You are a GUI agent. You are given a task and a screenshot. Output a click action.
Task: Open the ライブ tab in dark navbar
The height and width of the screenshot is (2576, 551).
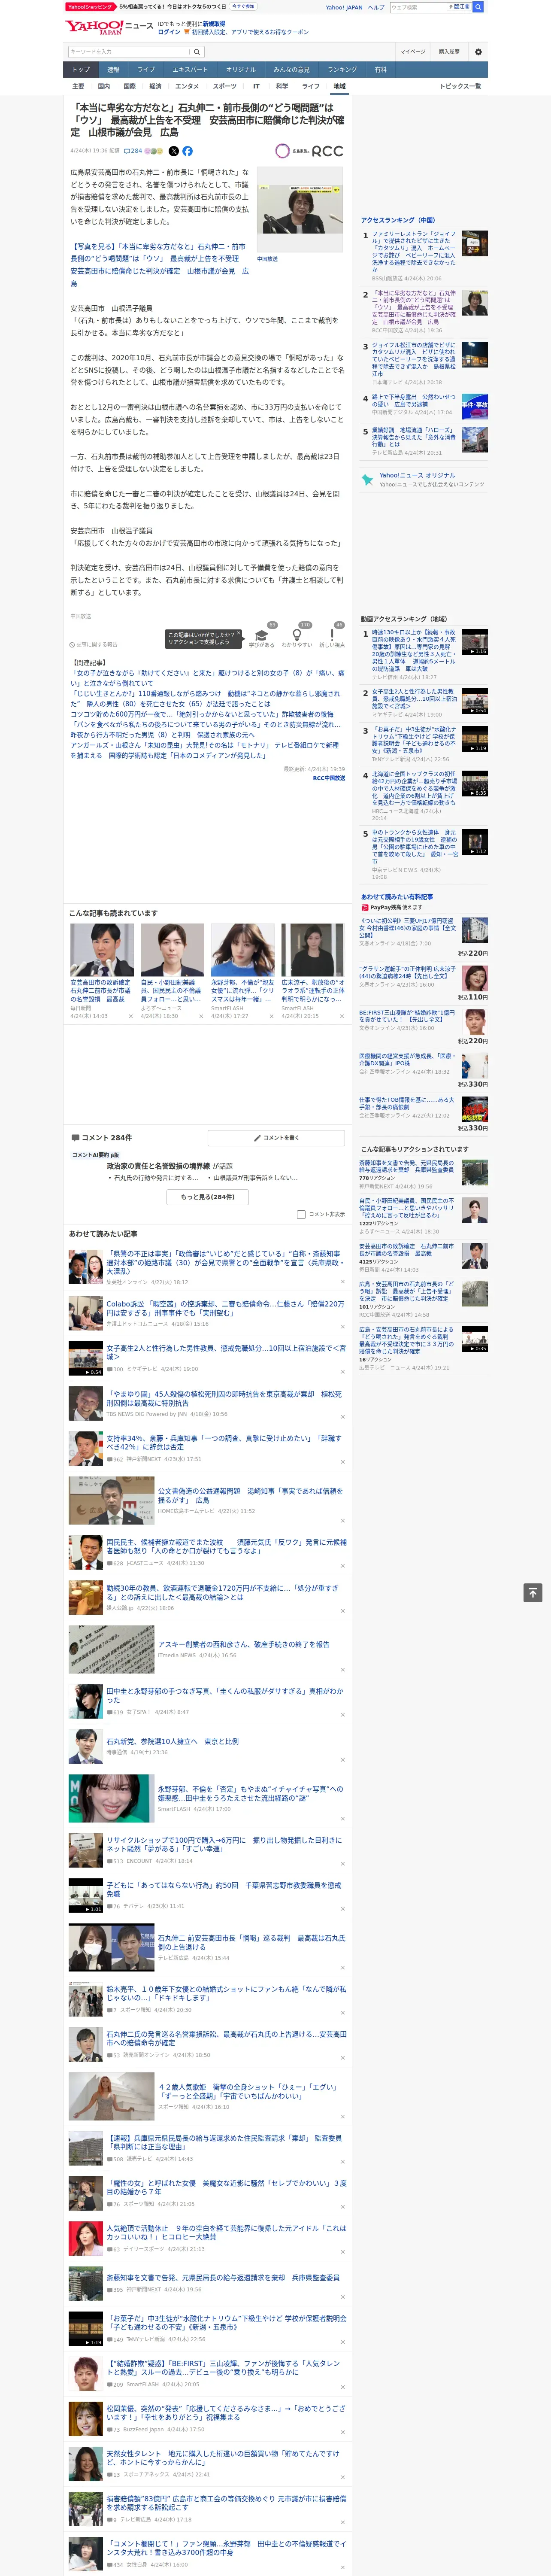pyautogui.click(x=146, y=70)
